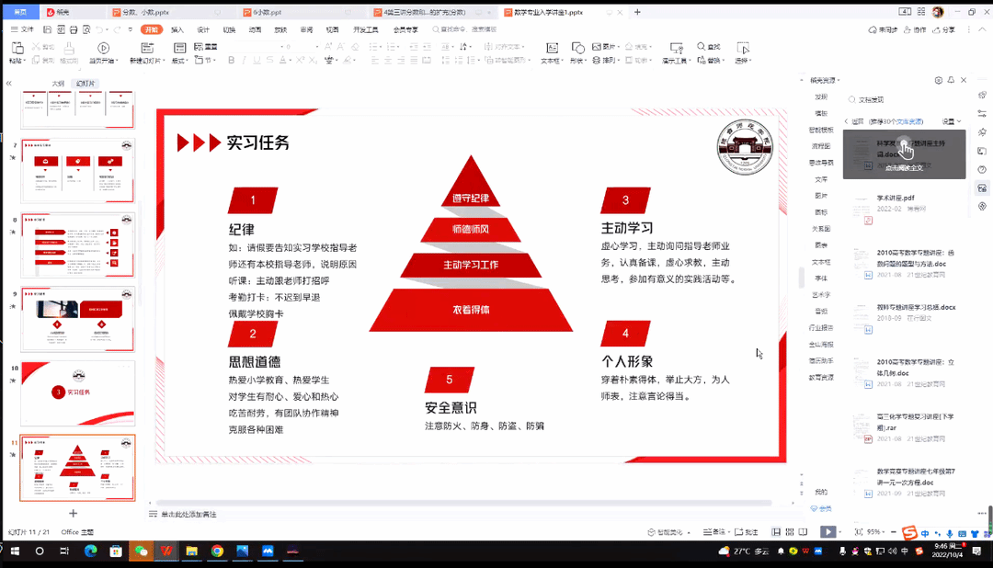Select the slide 10 thumbnail 实习任务
This screenshot has width=993, height=568.
[78, 392]
